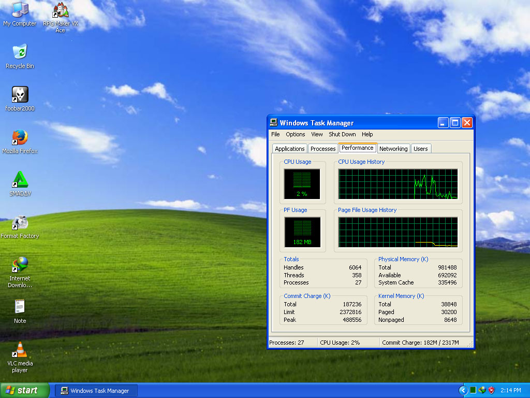Open the Start menu
Image resolution: width=530 pixels, height=398 pixels.
coord(25,390)
